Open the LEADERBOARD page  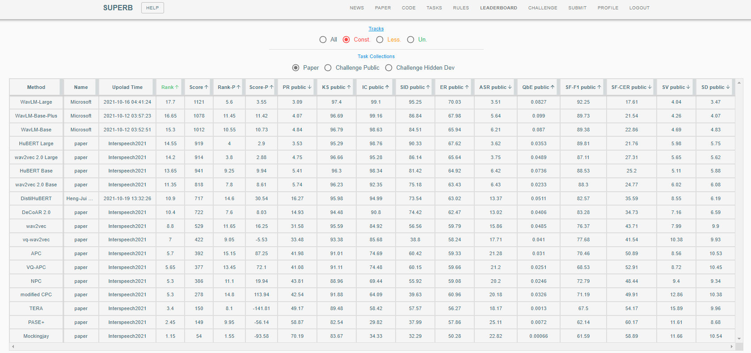[x=498, y=8]
